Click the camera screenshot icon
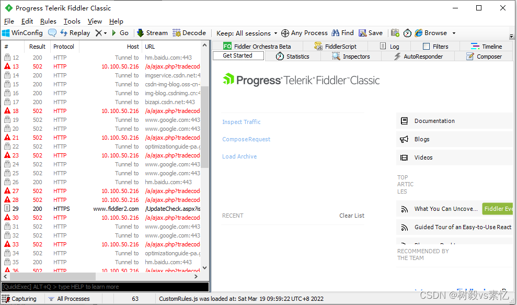Image resolution: width=517 pixels, height=305 pixels. [395, 33]
